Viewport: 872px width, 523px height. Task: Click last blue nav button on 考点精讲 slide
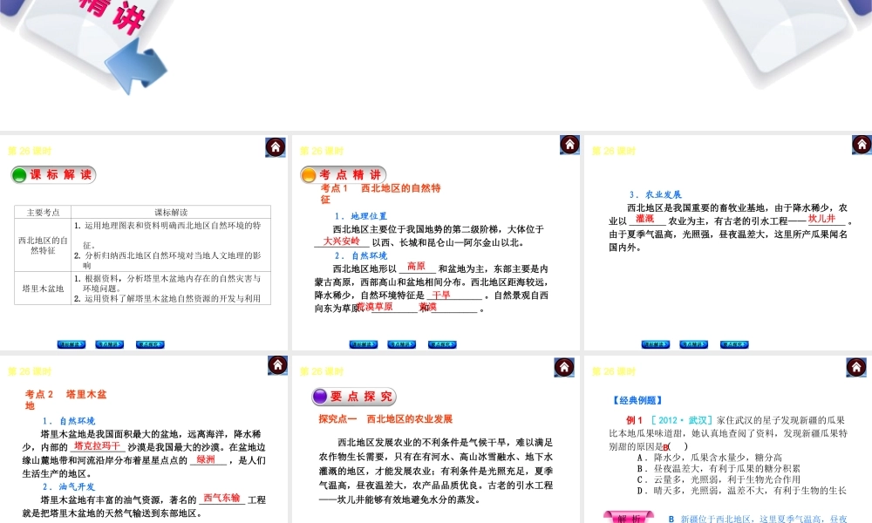point(442,344)
